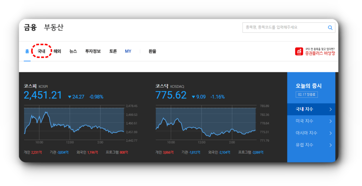Select 아시아 지수 in sidebar
362x186 pixels.
tap(311, 133)
